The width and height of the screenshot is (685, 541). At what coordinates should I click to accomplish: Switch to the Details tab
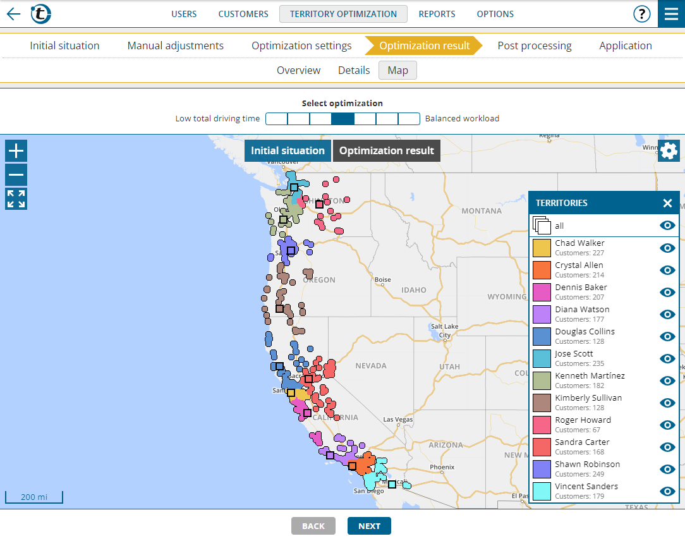pos(354,70)
